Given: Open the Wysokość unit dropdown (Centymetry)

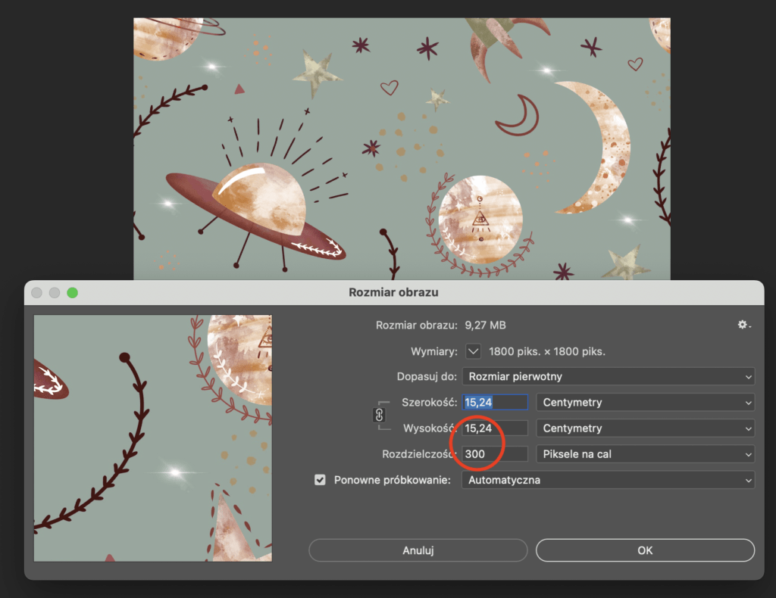Looking at the screenshot, I should (x=645, y=428).
